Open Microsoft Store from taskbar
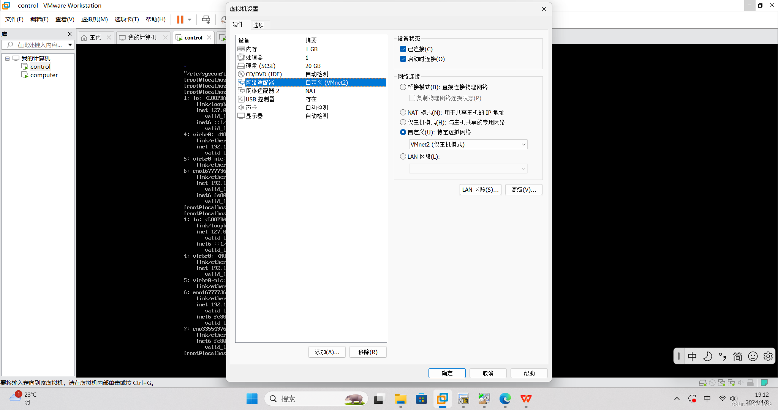The image size is (778, 410). pyautogui.click(x=421, y=399)
